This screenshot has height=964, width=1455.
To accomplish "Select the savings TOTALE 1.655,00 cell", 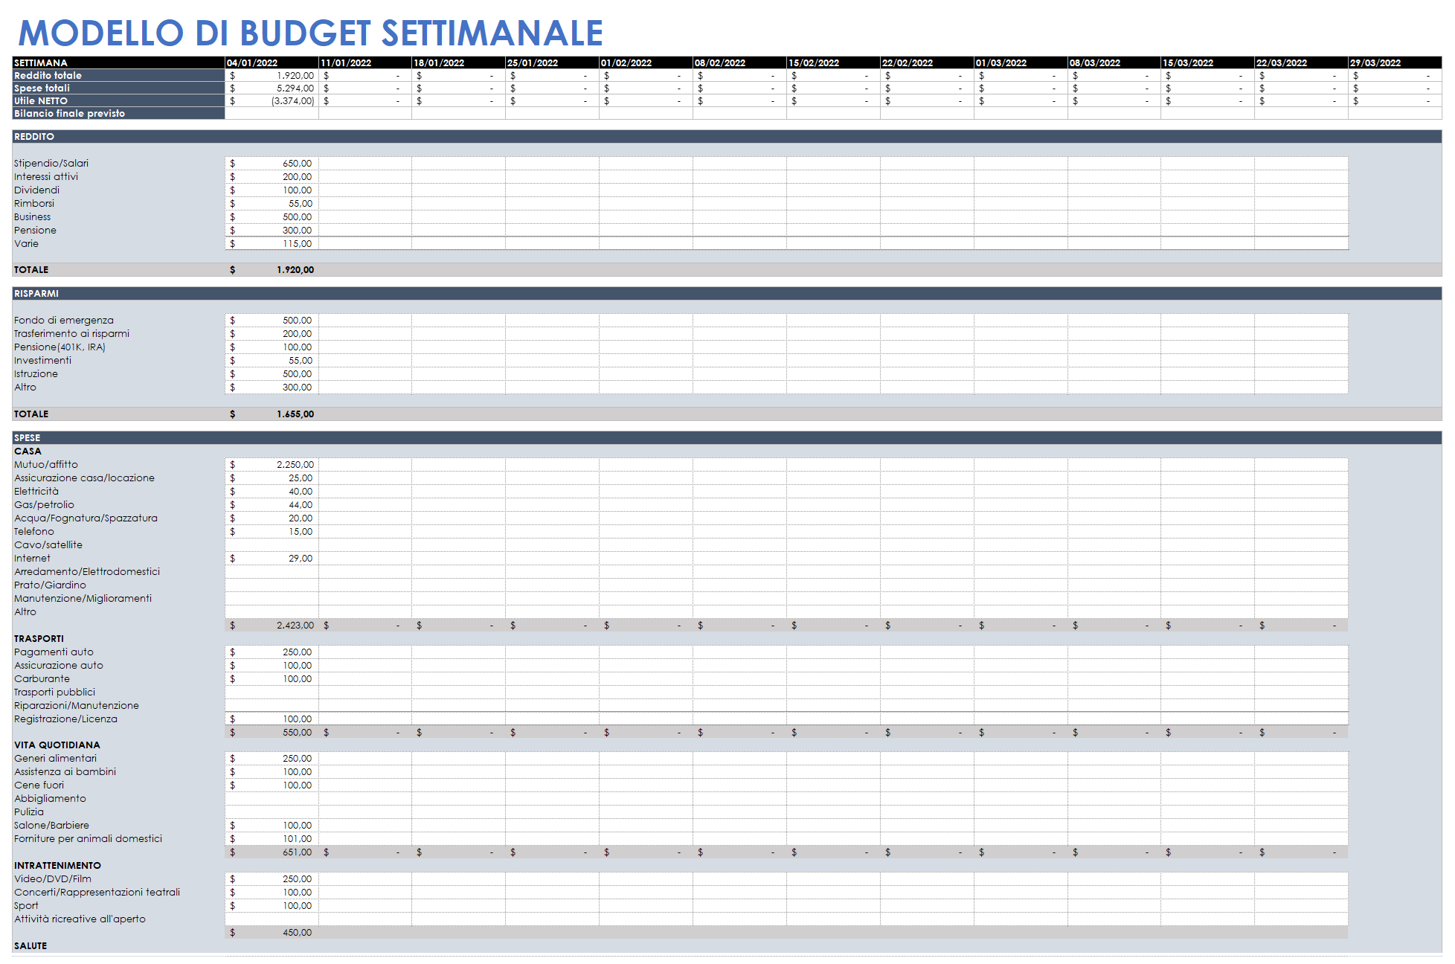I will tap(272, 414).
